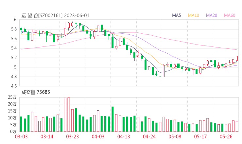Click the tall green volume bar before 04-13
242x144 pixels.
pyautogui.click(x=112, y=119)
